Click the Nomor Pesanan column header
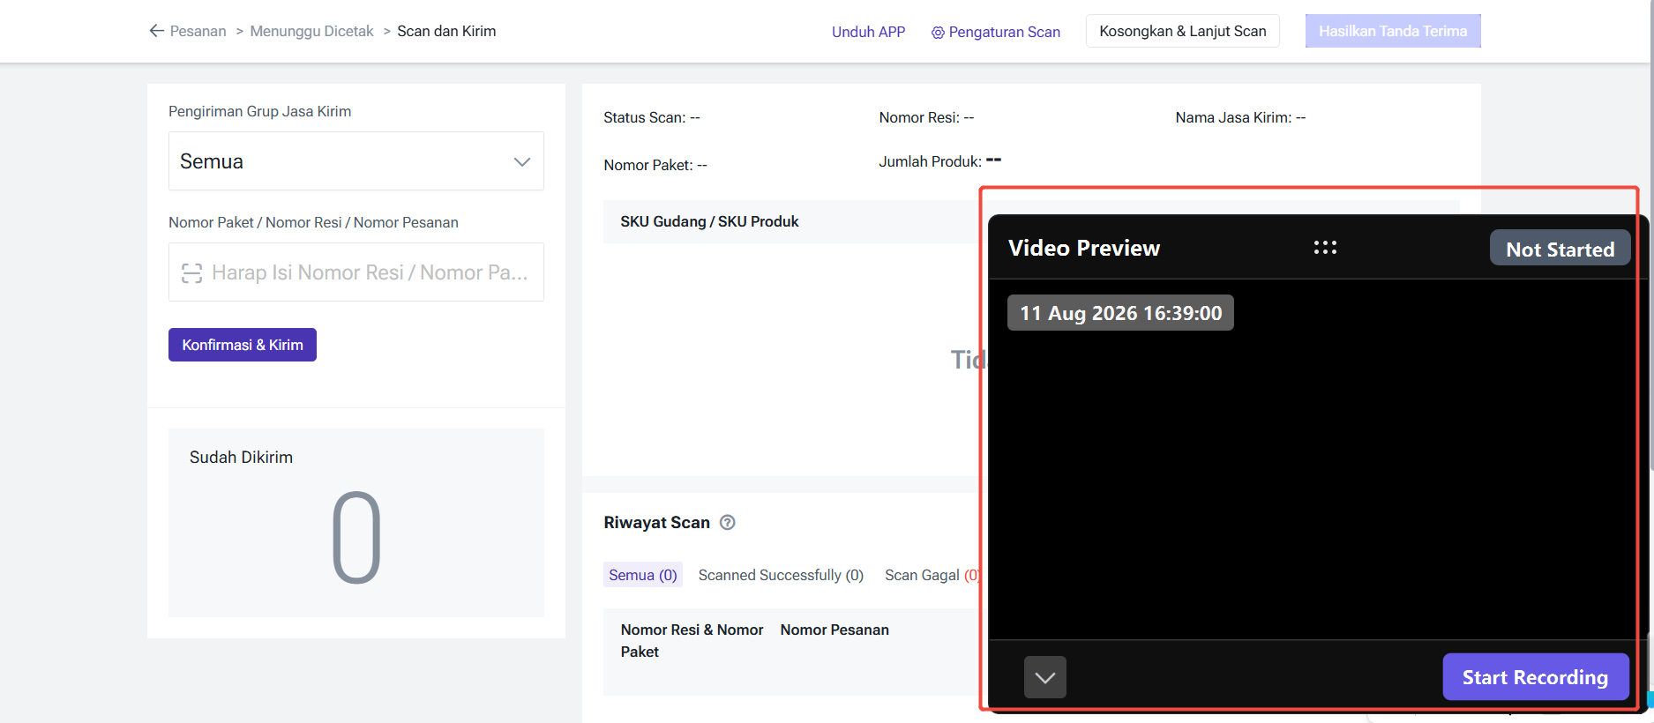The image size is (1654, 723). tap(834, 630)
